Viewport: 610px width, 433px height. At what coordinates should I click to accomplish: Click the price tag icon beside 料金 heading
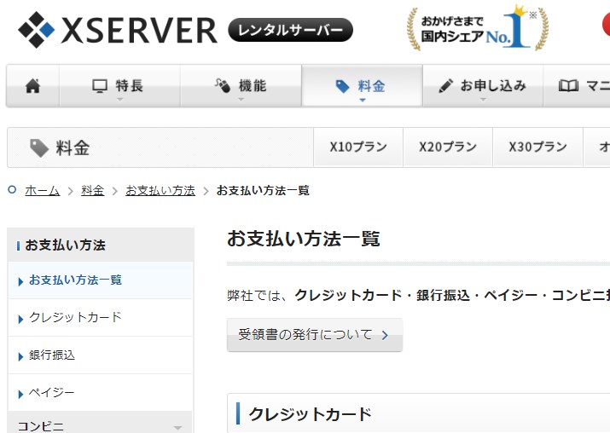[39, 147]
